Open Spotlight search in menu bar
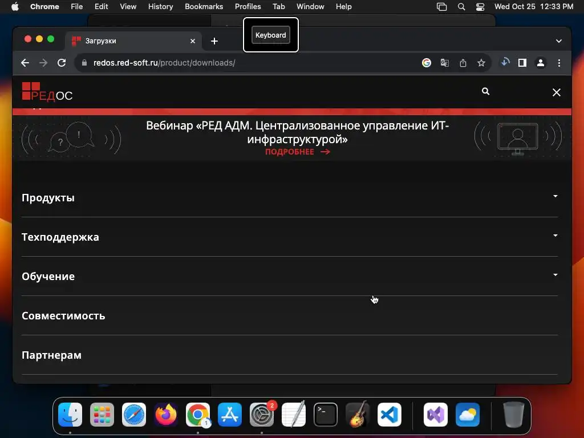 (x=461, y=7)
